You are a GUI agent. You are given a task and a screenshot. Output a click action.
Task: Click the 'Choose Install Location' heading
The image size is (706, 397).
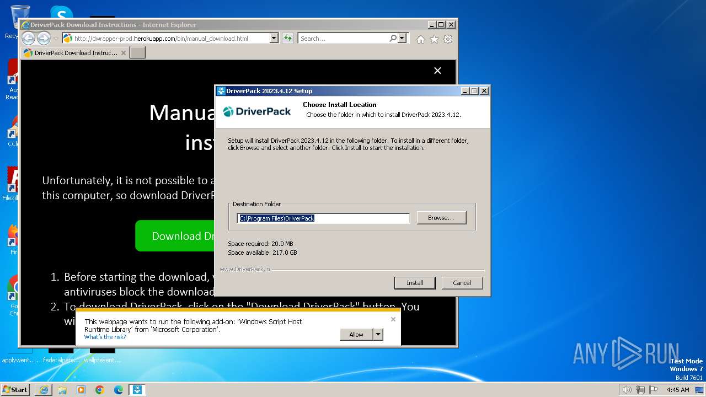(x=340, y=105)
